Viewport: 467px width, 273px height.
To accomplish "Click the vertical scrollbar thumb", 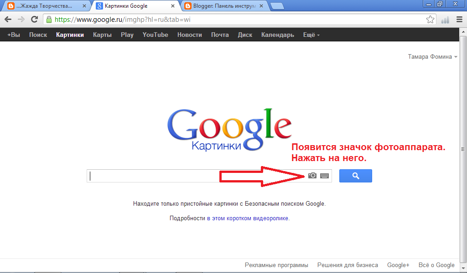I will coord(463,148).
